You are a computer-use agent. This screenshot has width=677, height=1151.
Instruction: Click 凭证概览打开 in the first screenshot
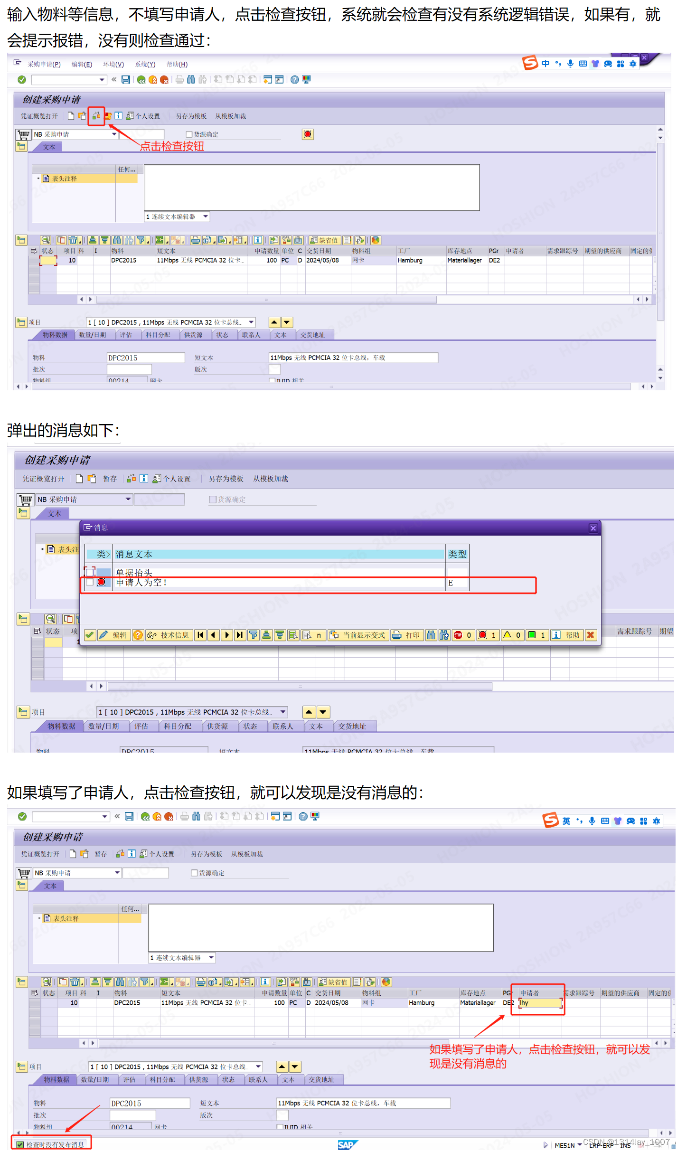[x=39, y=116]
